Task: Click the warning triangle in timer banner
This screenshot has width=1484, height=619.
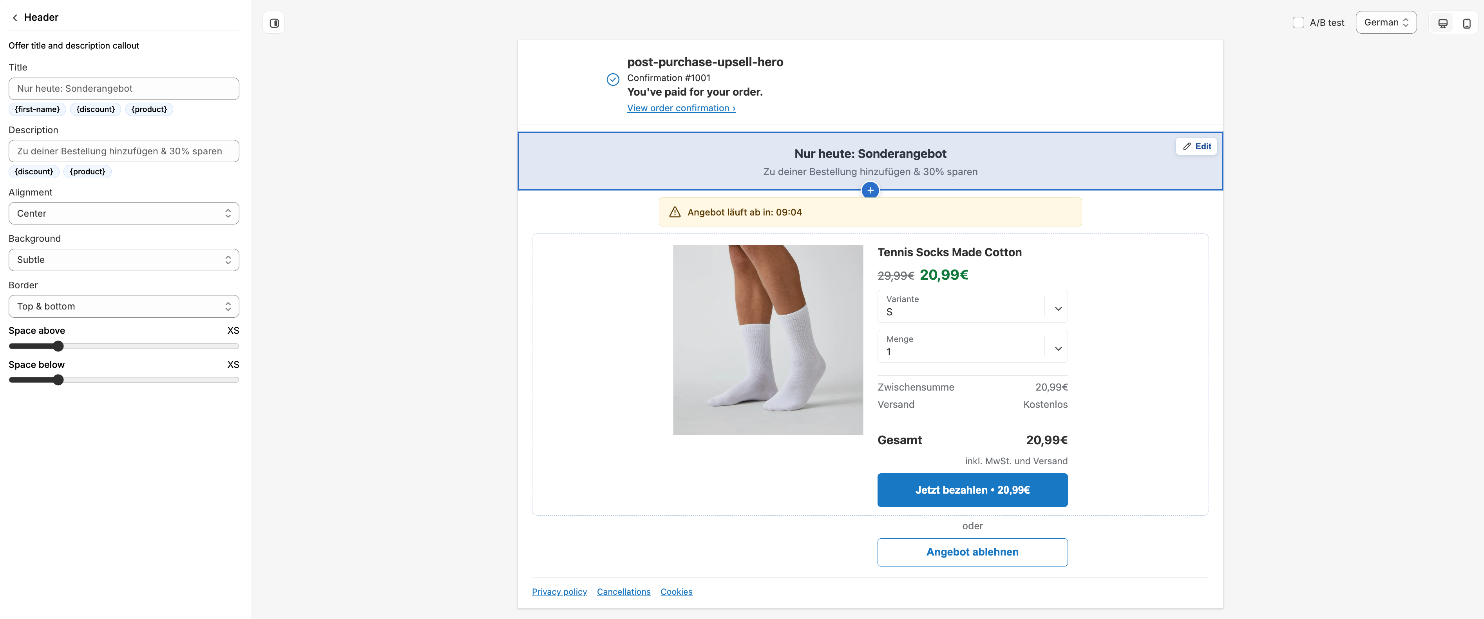Action: pyautogui.click(x=675, y=212)
